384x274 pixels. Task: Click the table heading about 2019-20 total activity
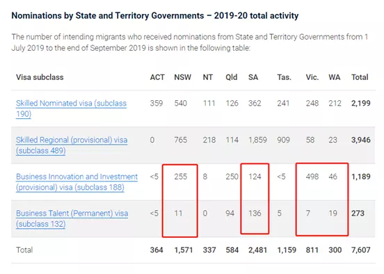pos(155,16)
